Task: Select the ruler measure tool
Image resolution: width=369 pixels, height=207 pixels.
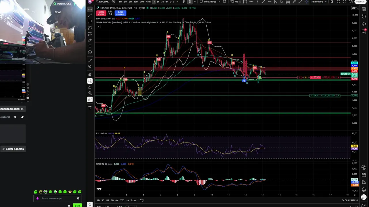Action: 90,60
